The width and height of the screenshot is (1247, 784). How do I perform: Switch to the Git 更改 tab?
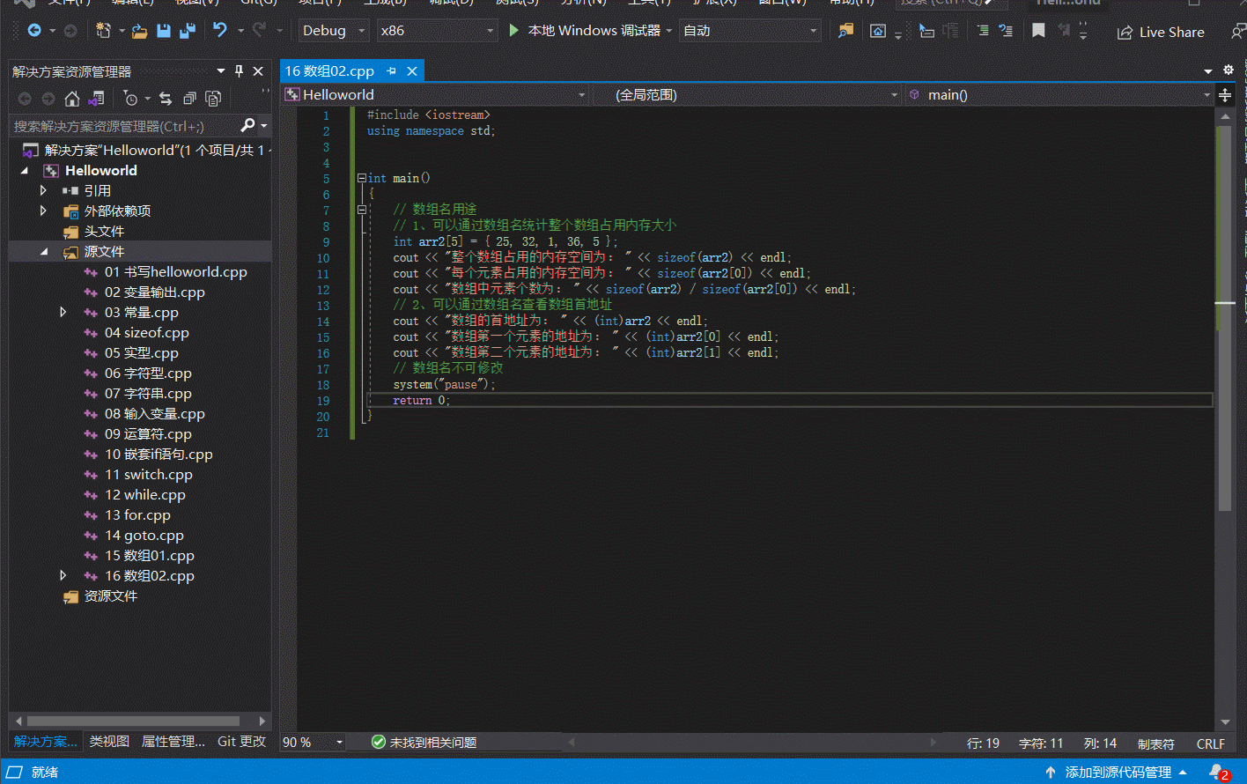coord(241,742)
